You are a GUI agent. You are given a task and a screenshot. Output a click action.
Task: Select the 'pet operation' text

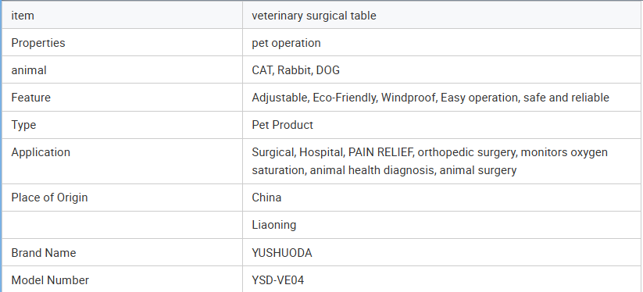click(x=286, y=43)
